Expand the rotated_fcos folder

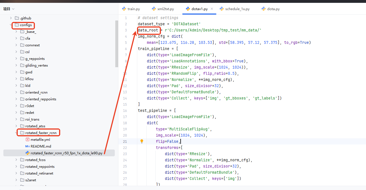point(16,160)
